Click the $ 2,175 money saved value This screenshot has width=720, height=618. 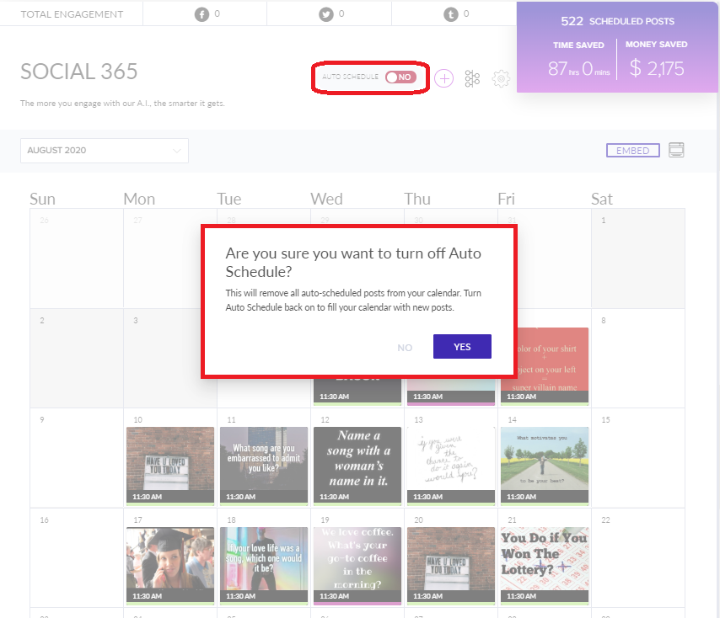pyautogui.click(x=657, y=68)
